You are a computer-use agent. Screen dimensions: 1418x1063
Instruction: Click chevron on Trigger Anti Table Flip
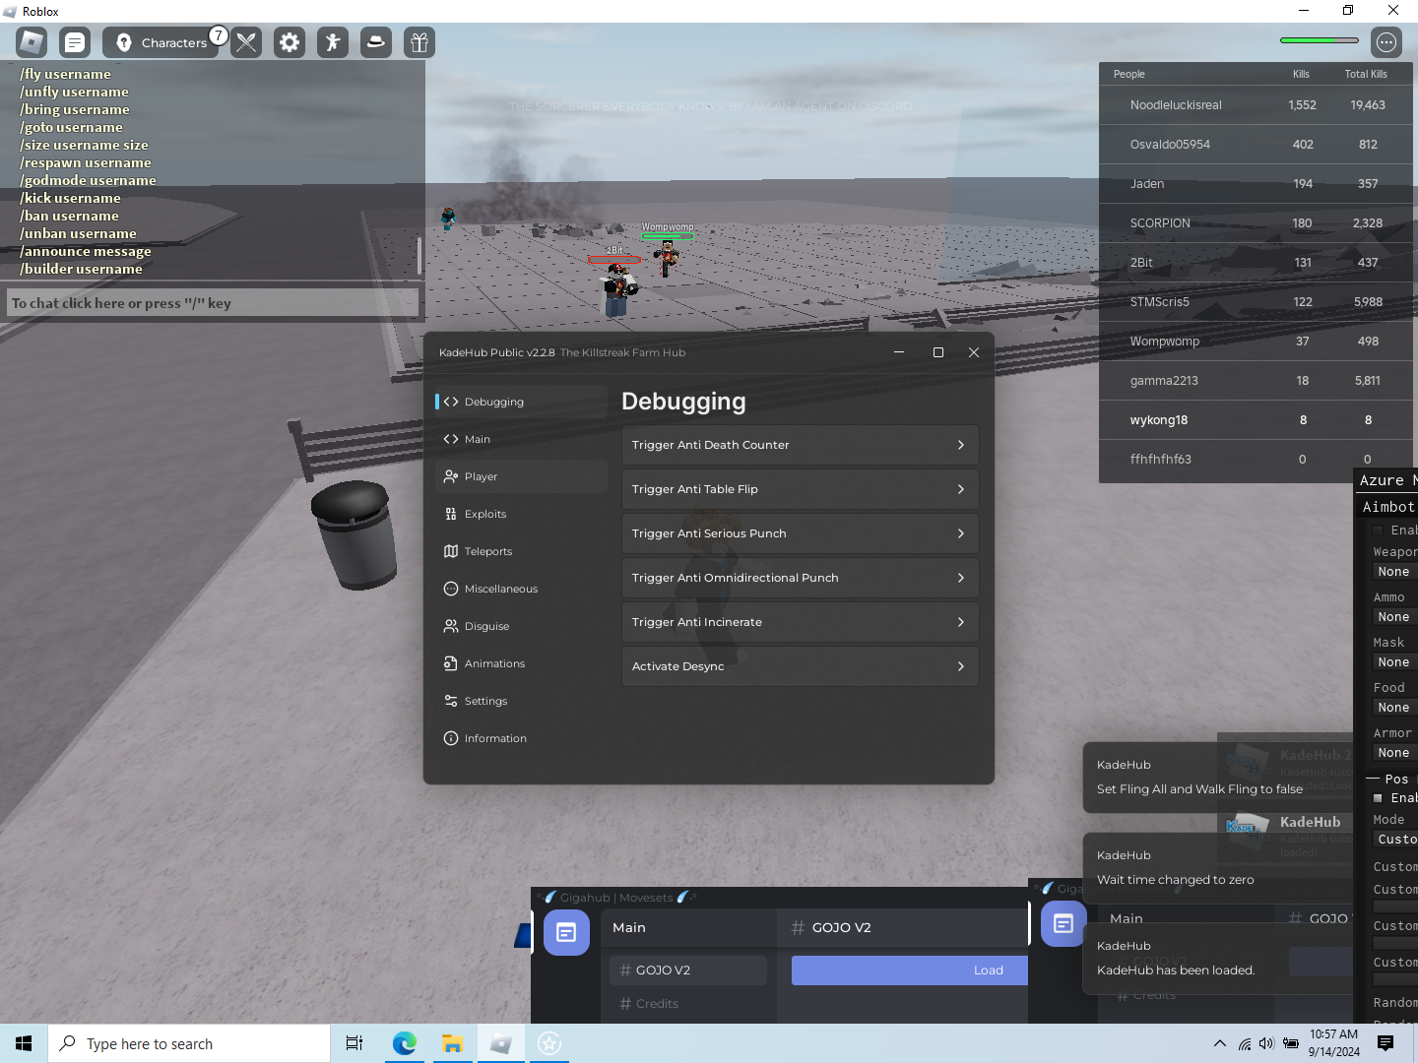coord(961,489)
